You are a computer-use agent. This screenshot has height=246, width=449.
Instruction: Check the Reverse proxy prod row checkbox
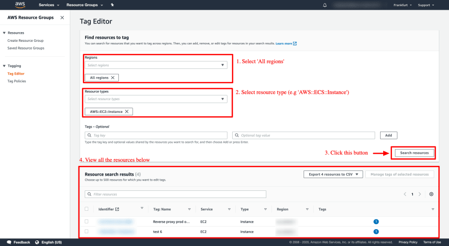[86, 222]
